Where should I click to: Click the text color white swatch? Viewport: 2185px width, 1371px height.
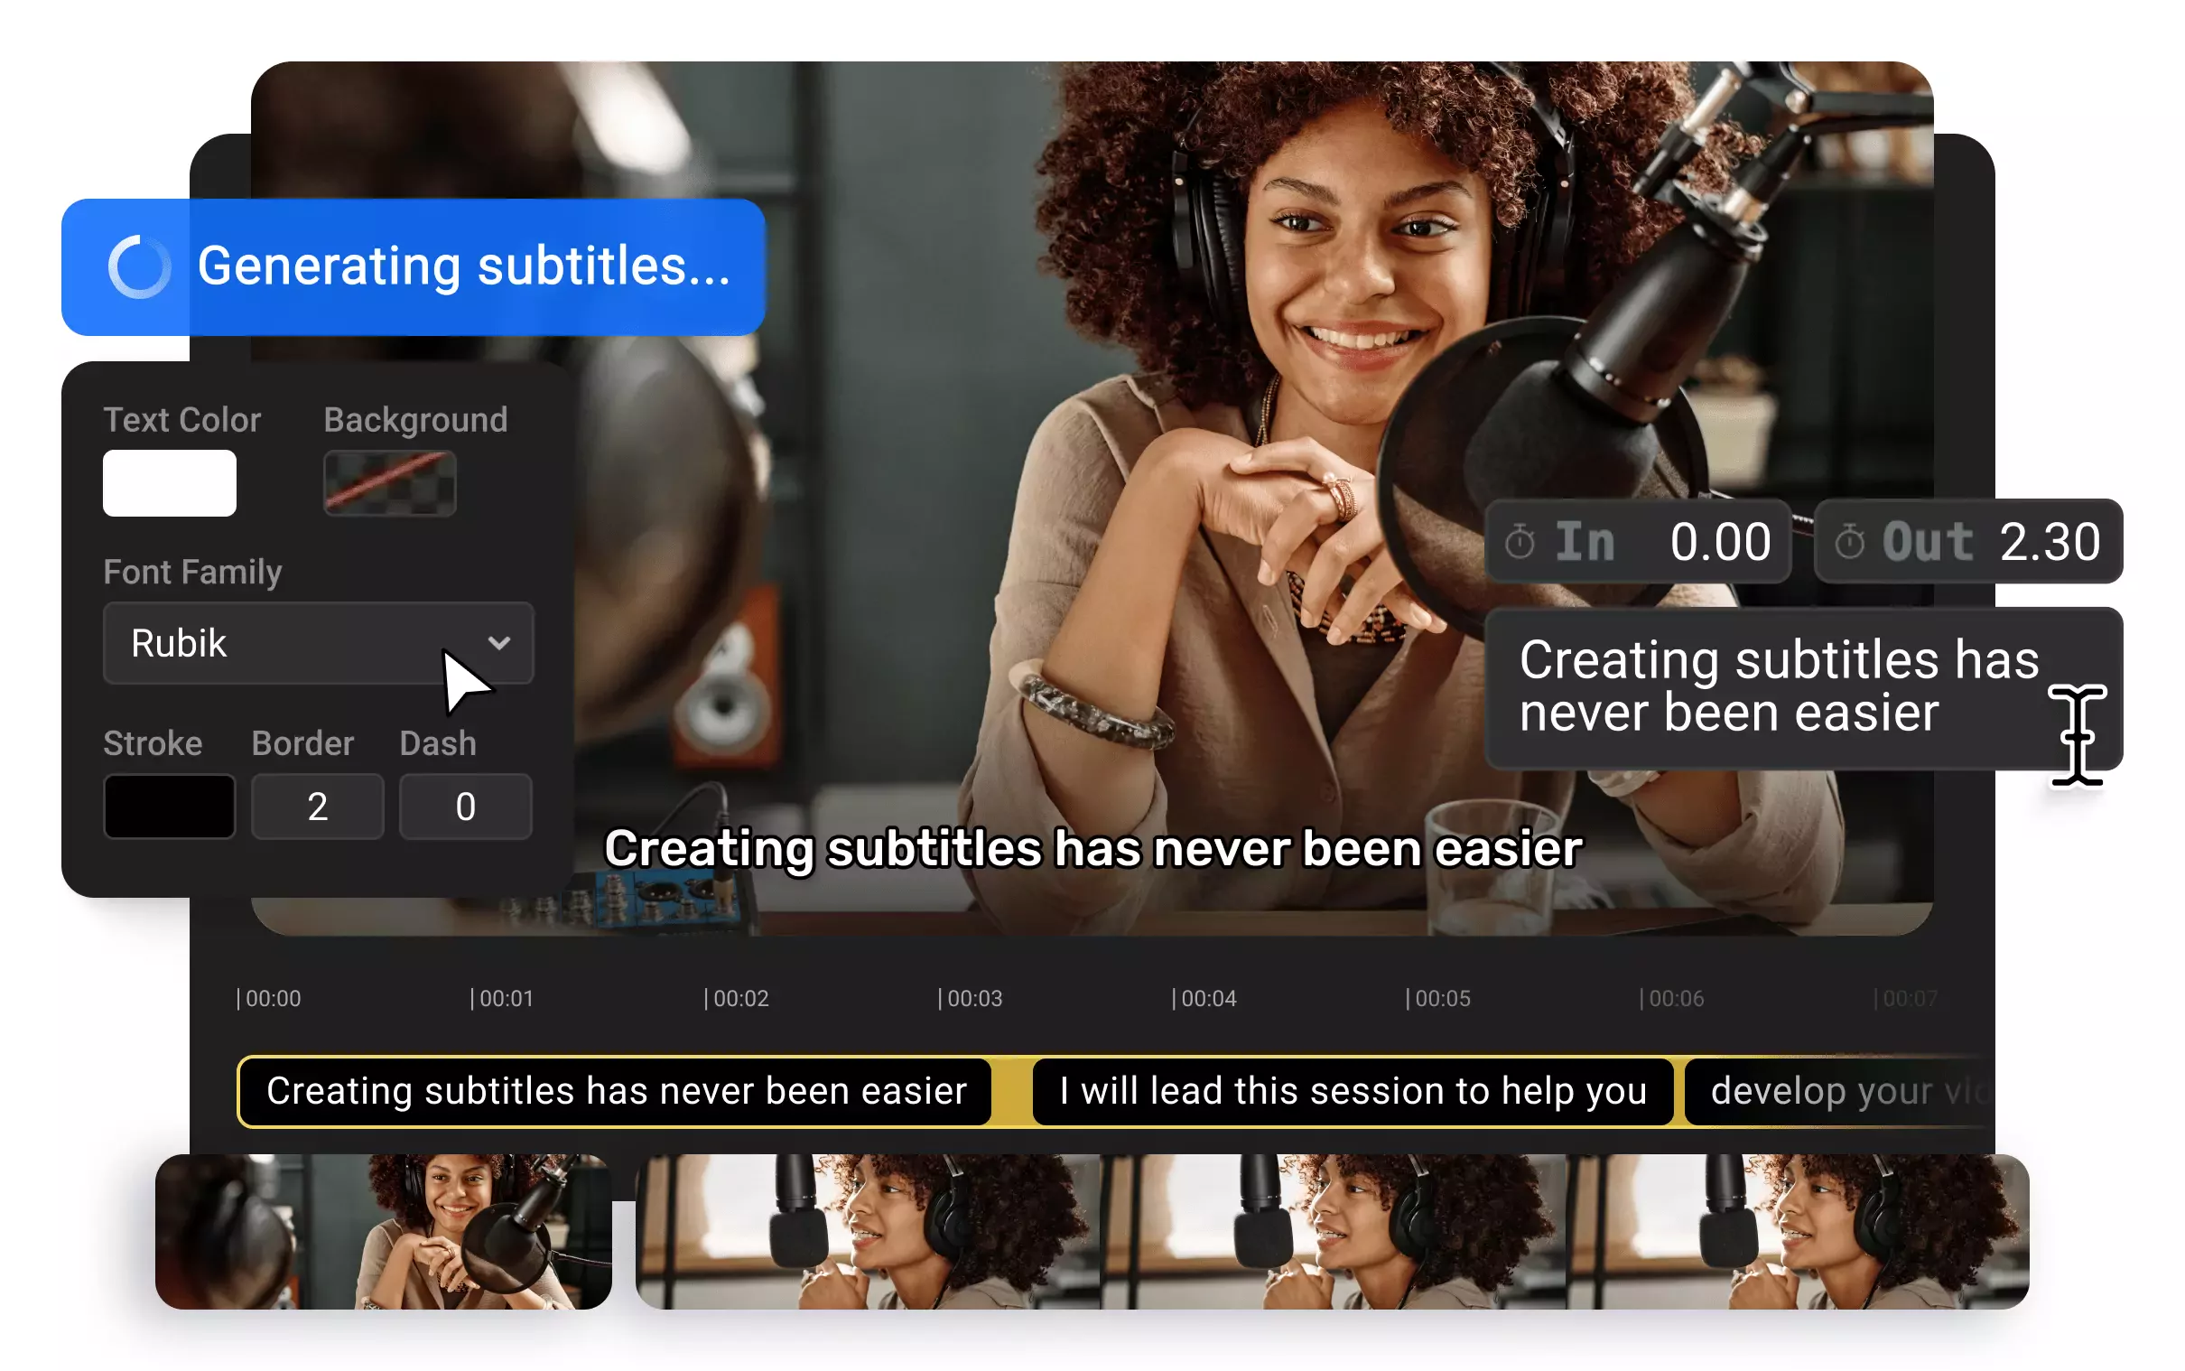[171, 483]
